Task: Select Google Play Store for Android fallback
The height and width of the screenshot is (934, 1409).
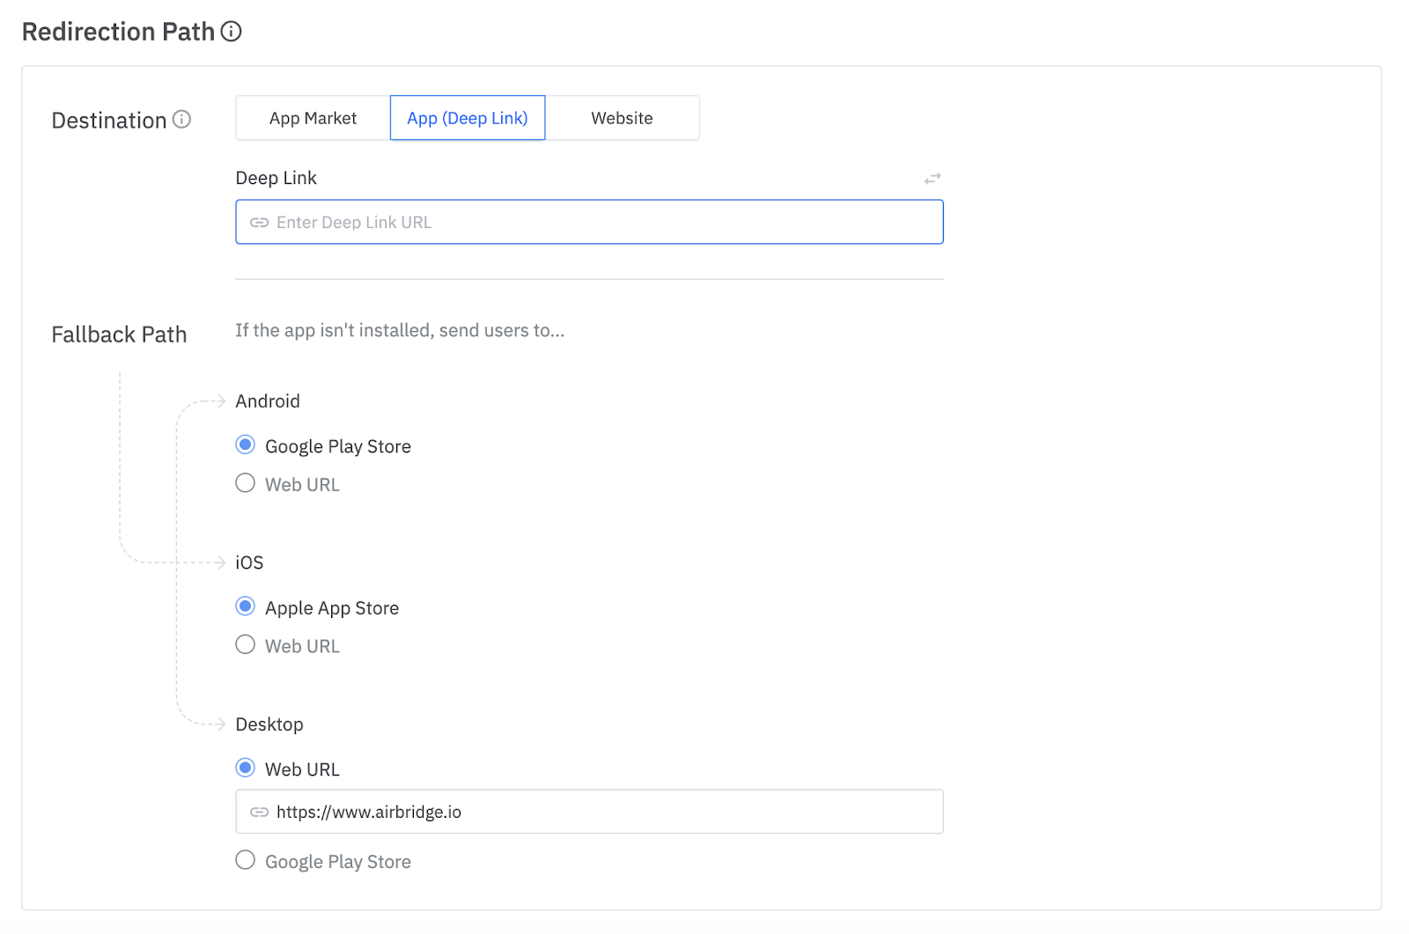Action: tap(245, 445)
